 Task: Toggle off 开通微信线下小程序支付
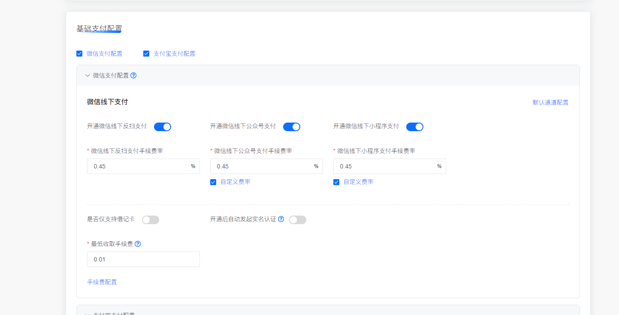[x=415, y=126]
